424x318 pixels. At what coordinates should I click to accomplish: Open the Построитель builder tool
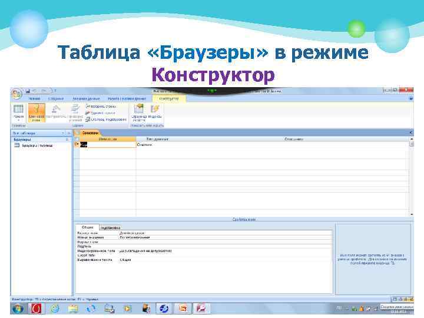point(56,112)
